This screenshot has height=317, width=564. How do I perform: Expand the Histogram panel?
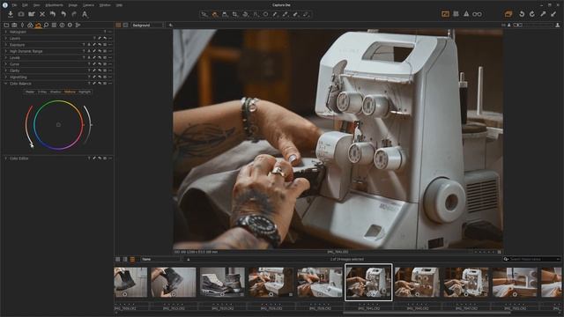click(x=6, y=32)
